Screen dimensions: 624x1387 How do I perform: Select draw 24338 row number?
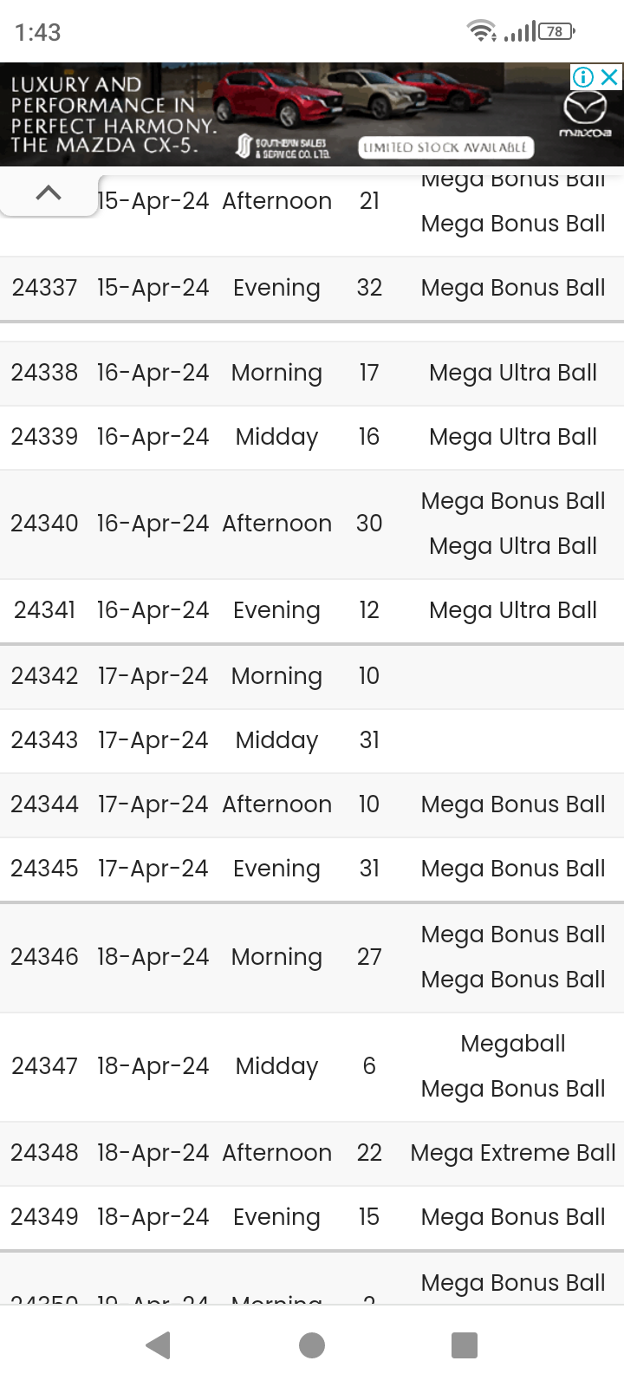(x=44, y=373)
